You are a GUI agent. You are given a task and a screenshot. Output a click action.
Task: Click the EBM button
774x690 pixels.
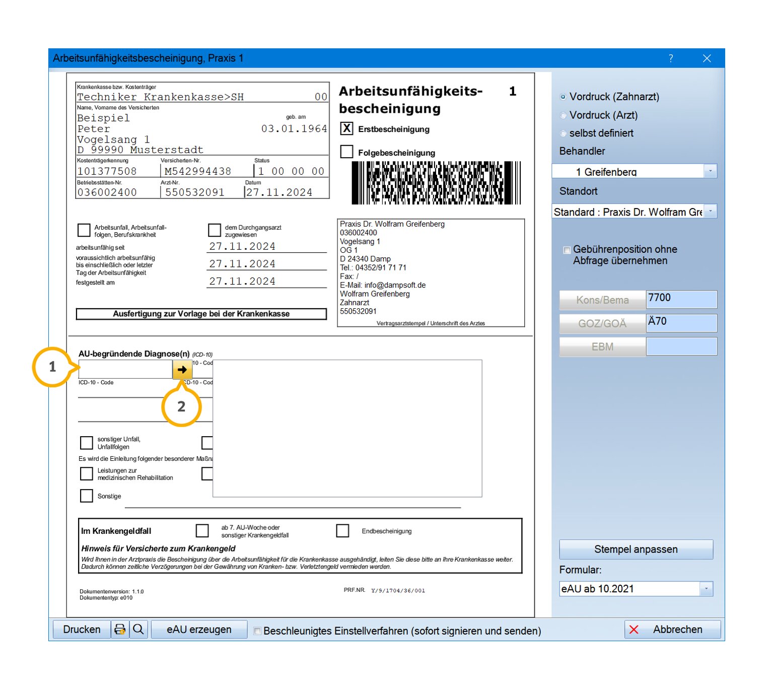(602, 347)
